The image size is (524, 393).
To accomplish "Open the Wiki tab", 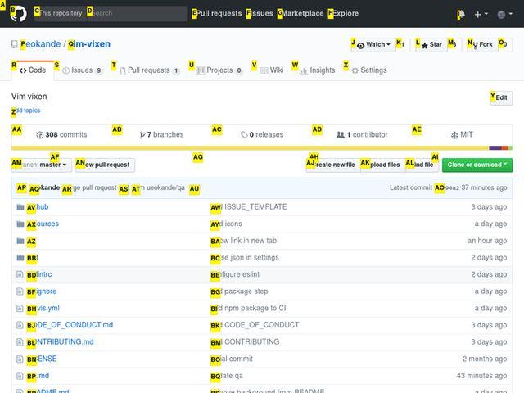I will (272, 70).
